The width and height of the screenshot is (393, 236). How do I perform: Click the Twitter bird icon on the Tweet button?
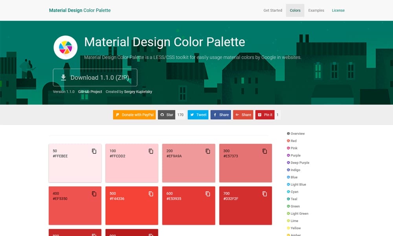[192, 114]
